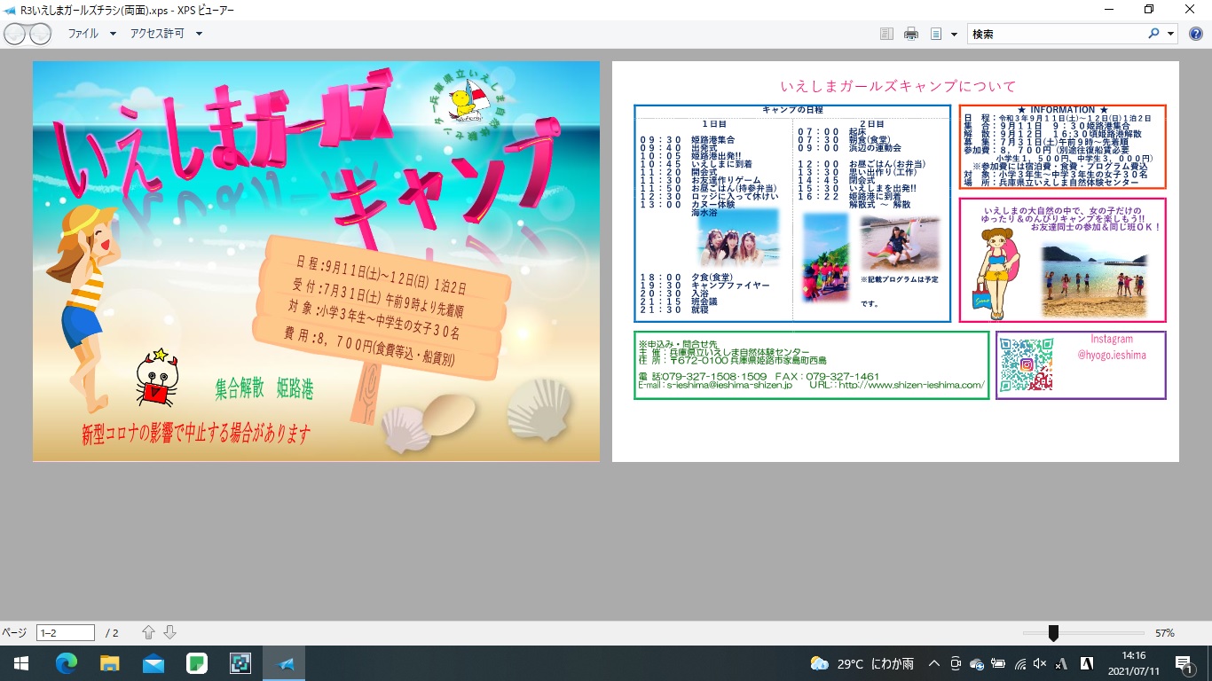Image resolution: width=1212 pixels, height=681 pixels.
Task: Click the page view mode icon
Action: coord(936,34)
